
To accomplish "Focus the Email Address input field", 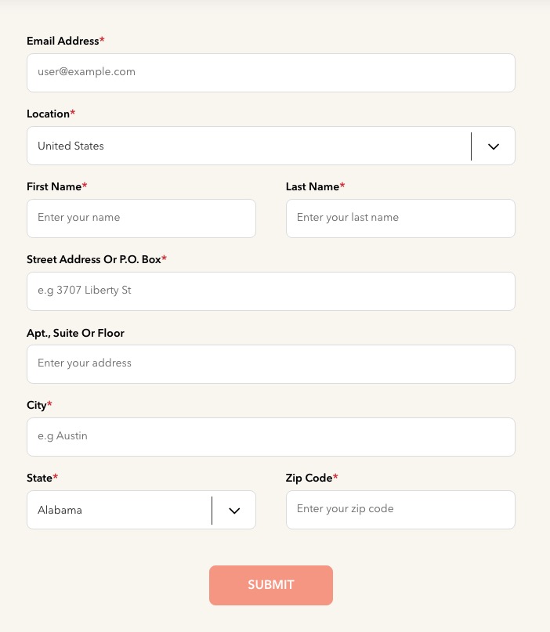I will (271, 73).
